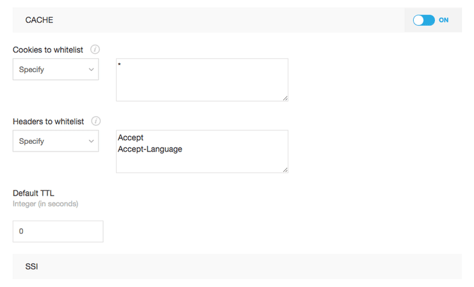Open the Cookies to whitelist Specify dropdown
This screenshot has width=474, height=287.
point(56,70)
